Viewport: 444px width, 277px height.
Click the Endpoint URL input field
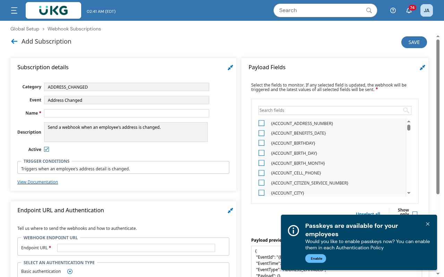pyautogui.click(x=136, y=248)
